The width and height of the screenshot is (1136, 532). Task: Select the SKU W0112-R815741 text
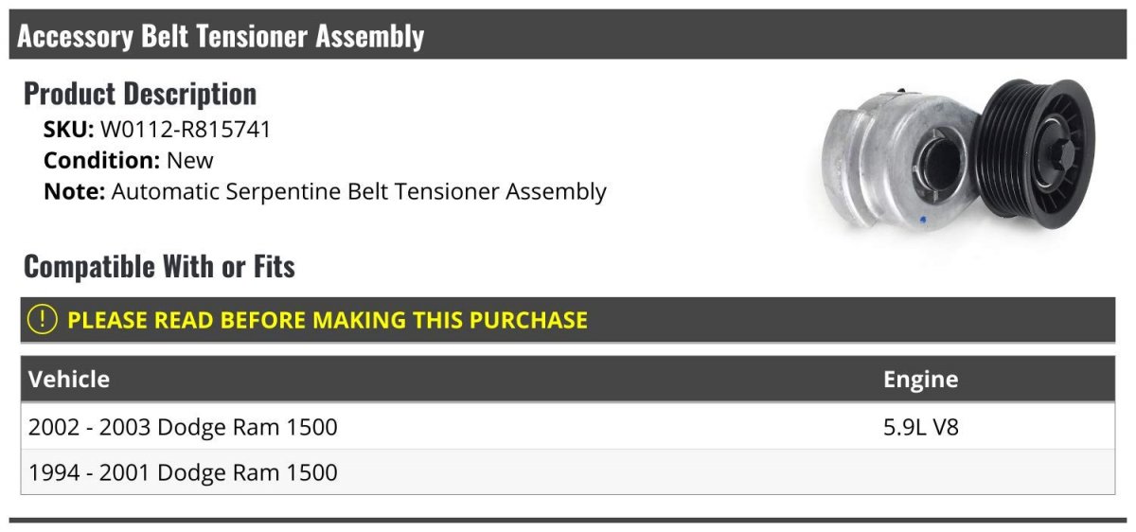(157, 130)
